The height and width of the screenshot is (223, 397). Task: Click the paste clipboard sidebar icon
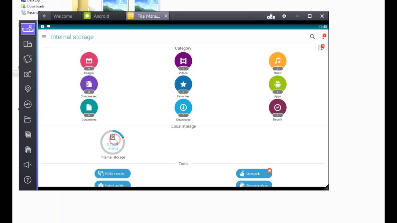point(28,150)
